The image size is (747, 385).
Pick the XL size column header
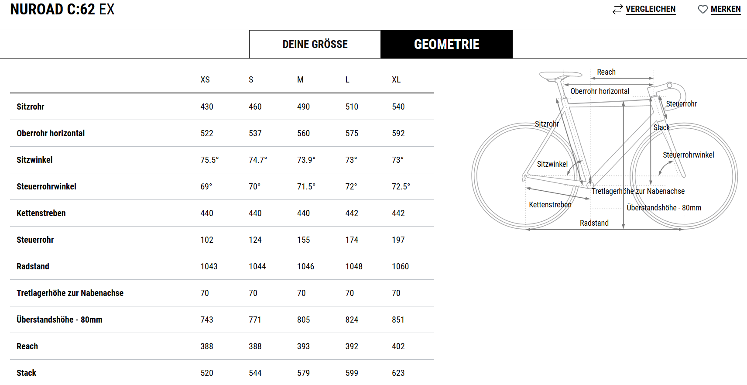click(396, 80)
